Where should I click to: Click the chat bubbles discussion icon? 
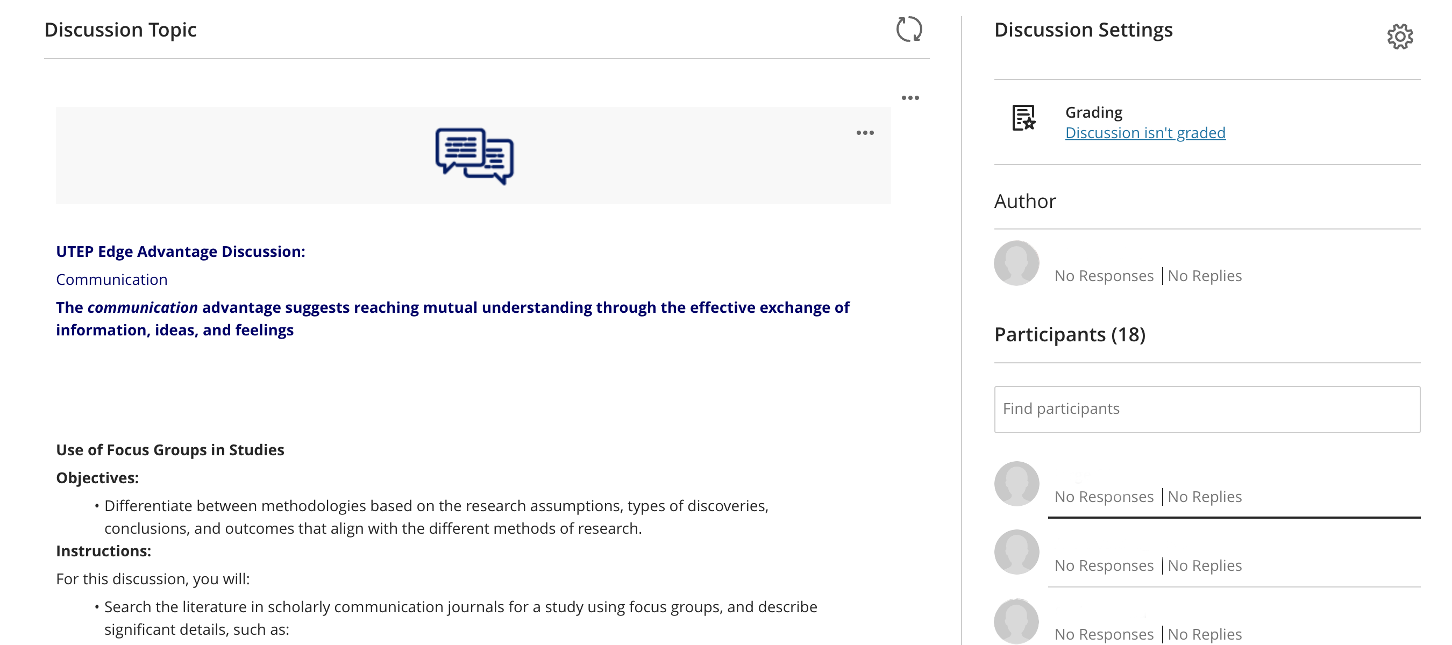pos(474,155)
